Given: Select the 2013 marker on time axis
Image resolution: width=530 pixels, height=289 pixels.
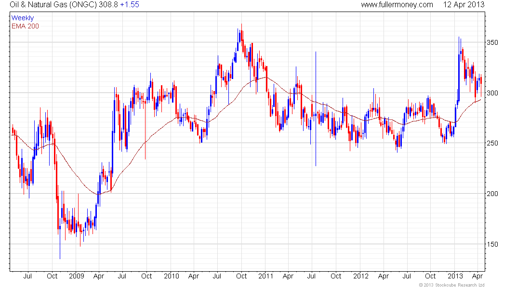Looking at the screenshot, I should click(x=455, y=276).
